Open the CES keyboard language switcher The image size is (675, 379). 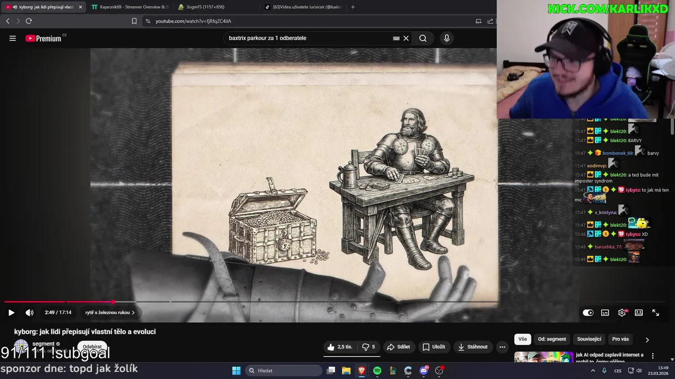(x=618, y=371)
